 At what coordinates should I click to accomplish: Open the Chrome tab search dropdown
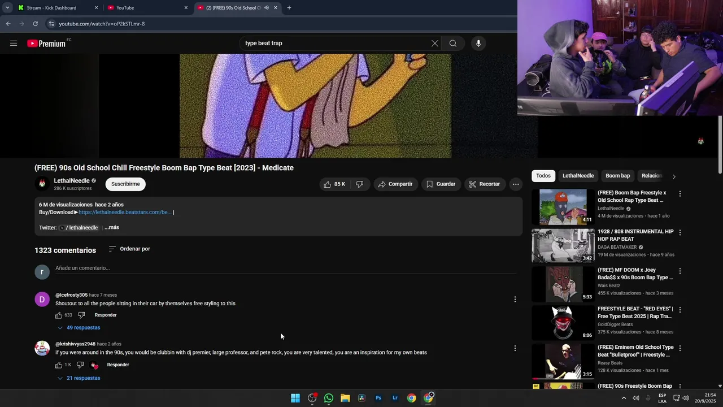[x=7, y=8]
